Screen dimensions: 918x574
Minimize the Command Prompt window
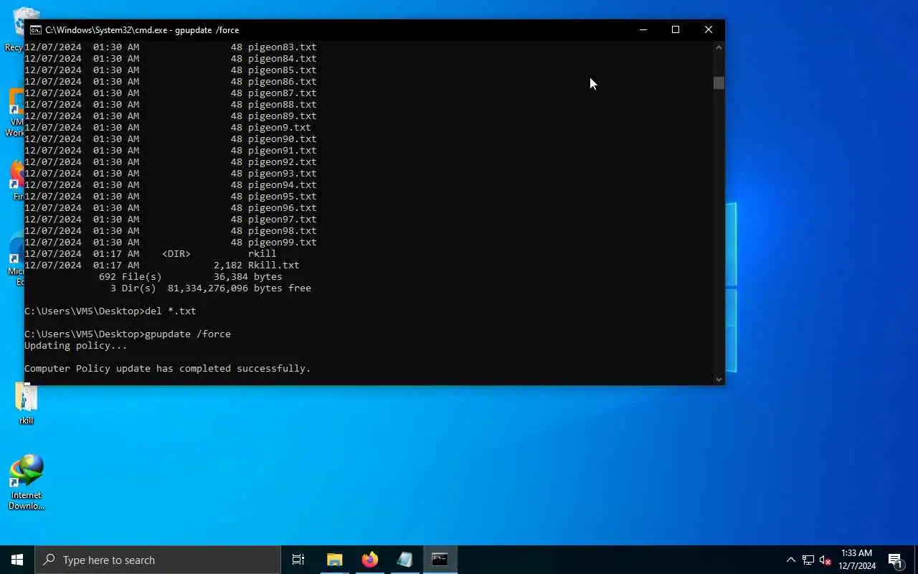[x=643, y=29]
